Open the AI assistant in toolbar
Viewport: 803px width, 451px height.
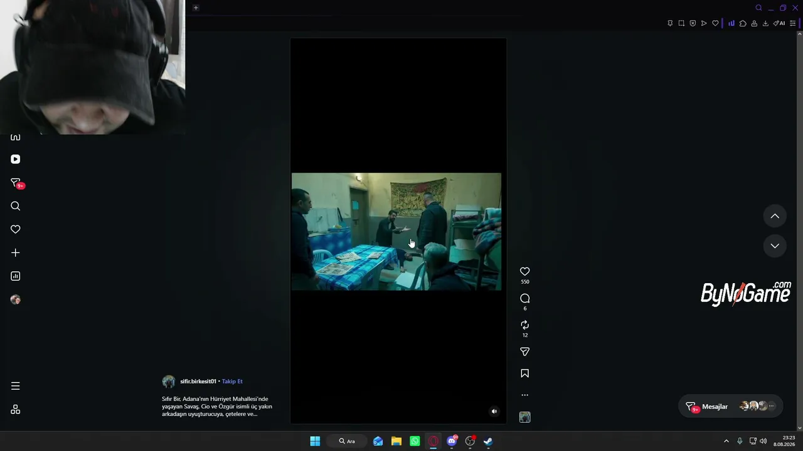click(779, 23)
